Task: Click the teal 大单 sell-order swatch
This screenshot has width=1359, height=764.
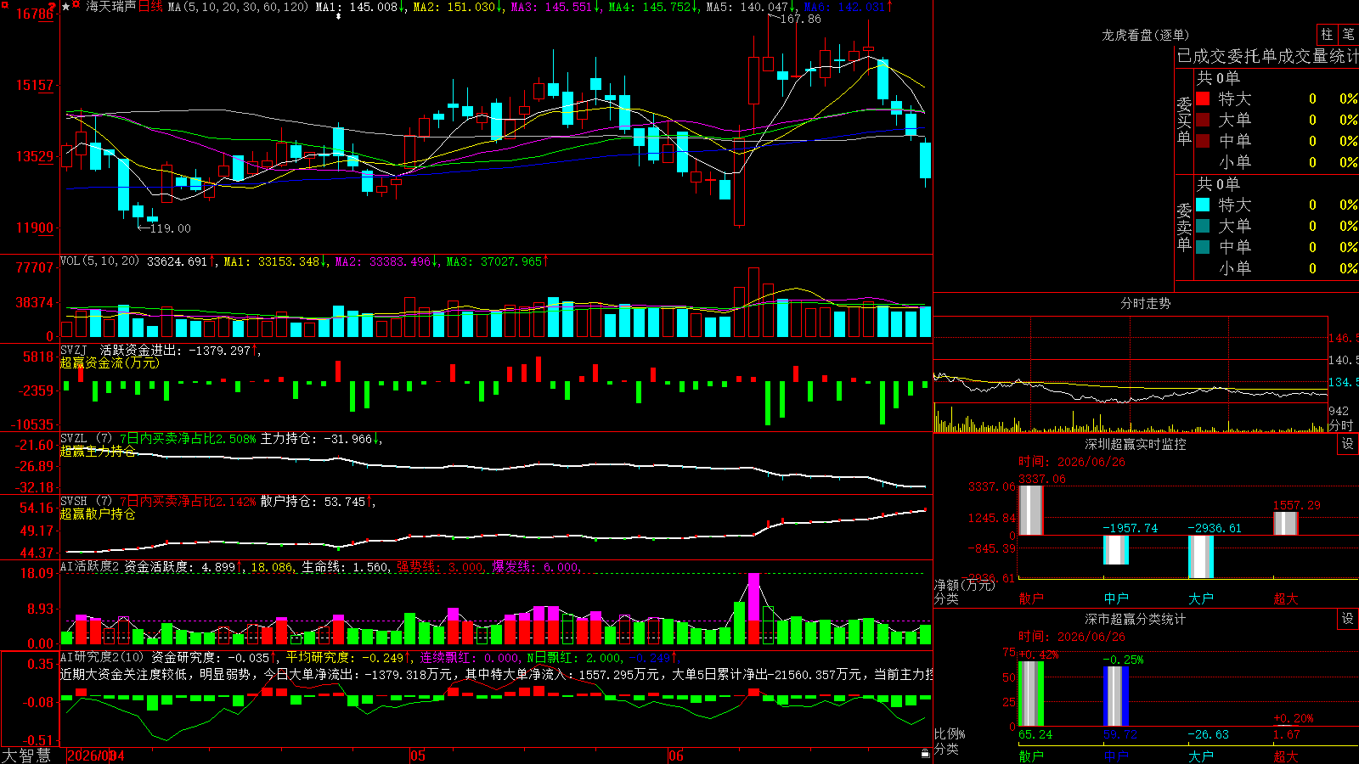Action: (x=1203, y=226)
